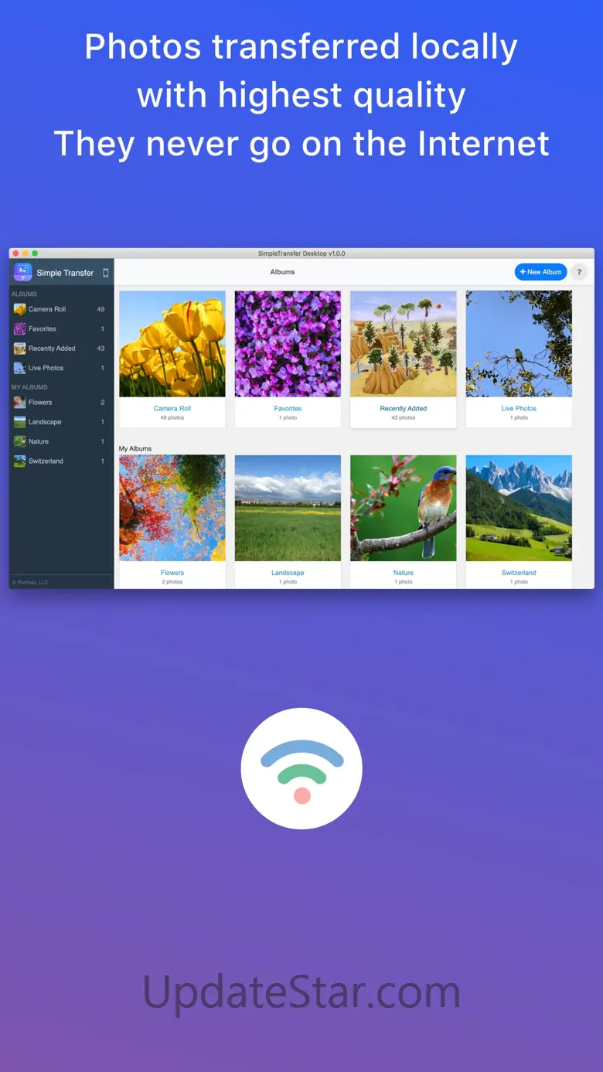Click the '2 photos' caption text
The height and width of the screenshot is (1072, 603).
(172, 582)
